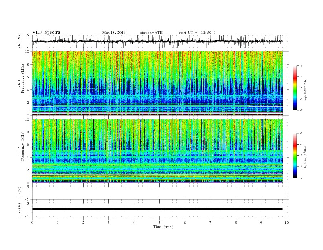Select the "Time (min)" axis title
This screenshot has height=250, width=323.
click(x=163, y=227)
